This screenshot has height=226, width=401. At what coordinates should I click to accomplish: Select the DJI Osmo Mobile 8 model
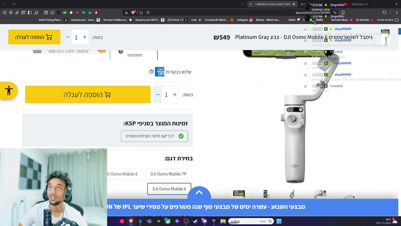click(x=125, y=174)
